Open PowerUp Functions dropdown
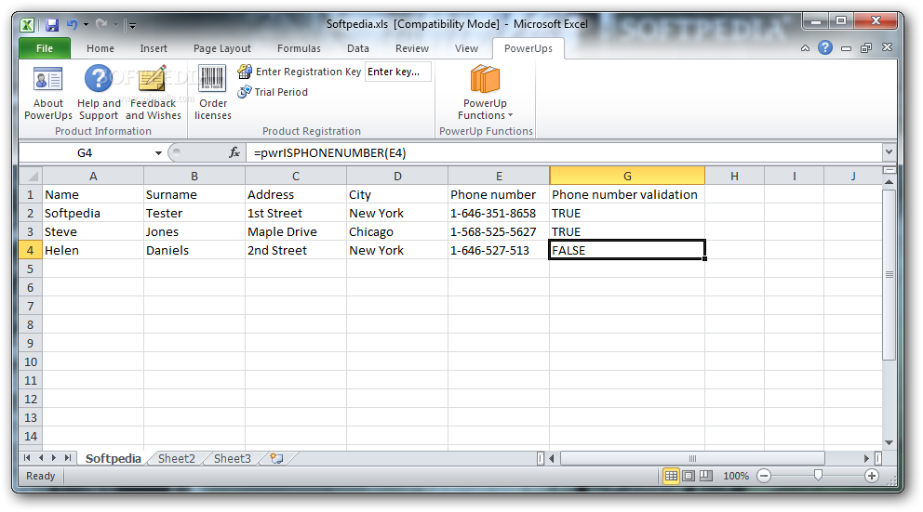 (485, 94)
